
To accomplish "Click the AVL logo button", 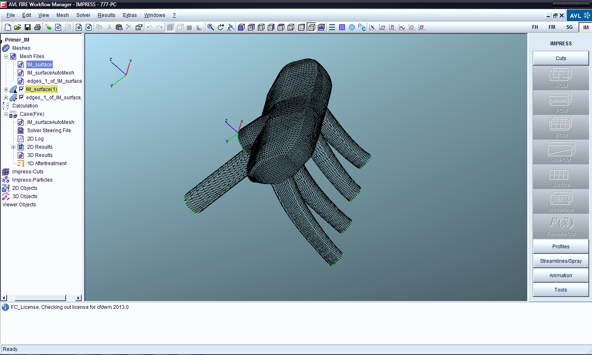I will [x=579, y=16].
